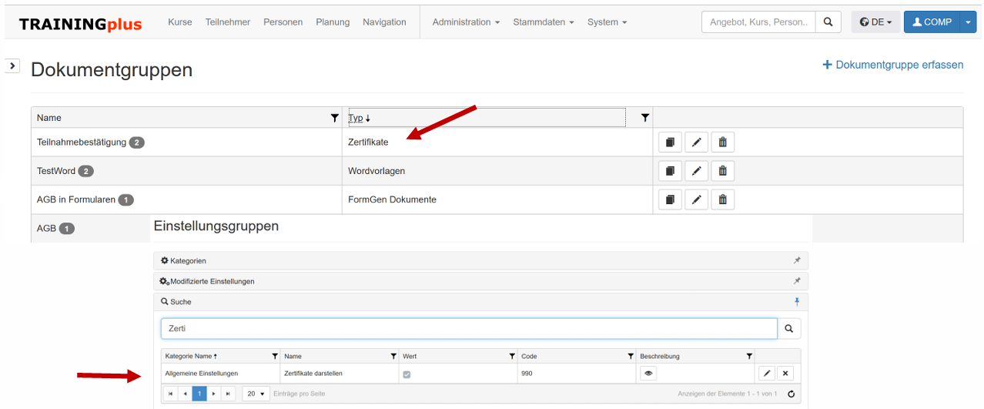Click Dokumentgruppe erfassen link
Screen dimensions: 984x409
point(893,65)
